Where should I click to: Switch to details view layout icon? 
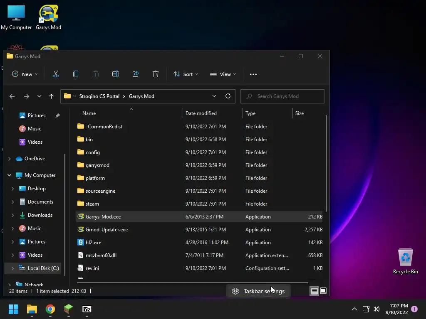pyautogui.click(x=315, y=291)
